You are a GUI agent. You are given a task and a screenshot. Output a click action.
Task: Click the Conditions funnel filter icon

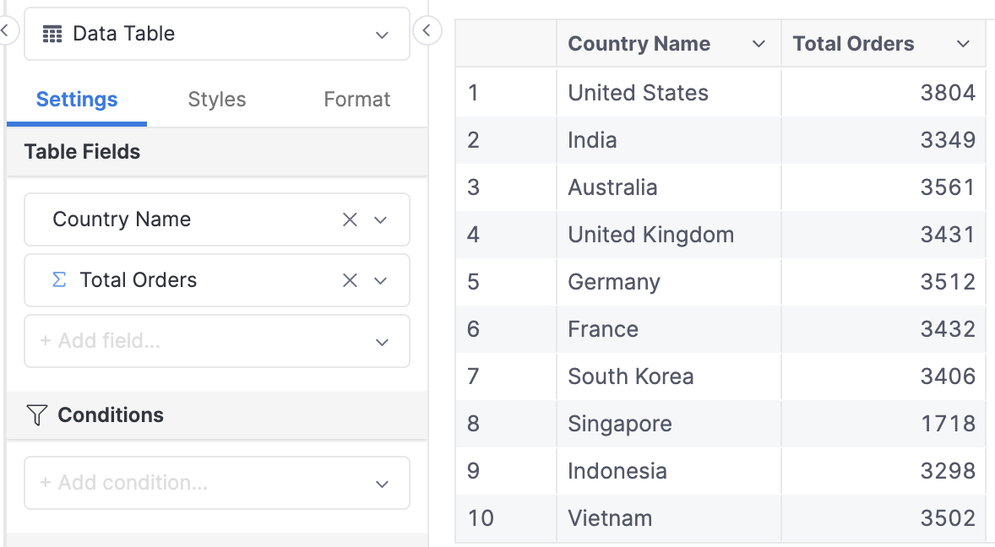[x=37, y=415]
